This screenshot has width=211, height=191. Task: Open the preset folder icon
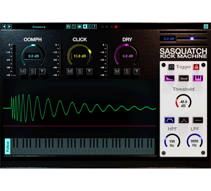coord(79,27)
